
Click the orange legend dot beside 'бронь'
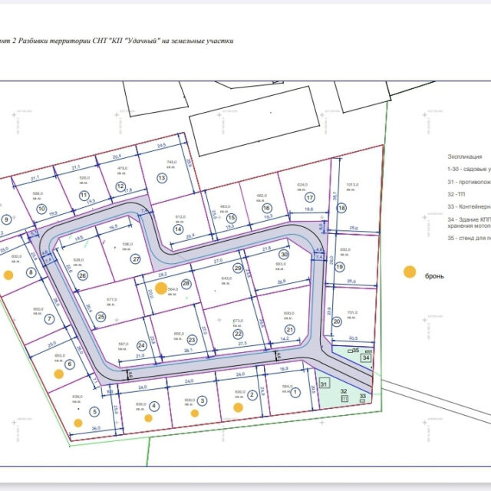(x=410, y=272)
